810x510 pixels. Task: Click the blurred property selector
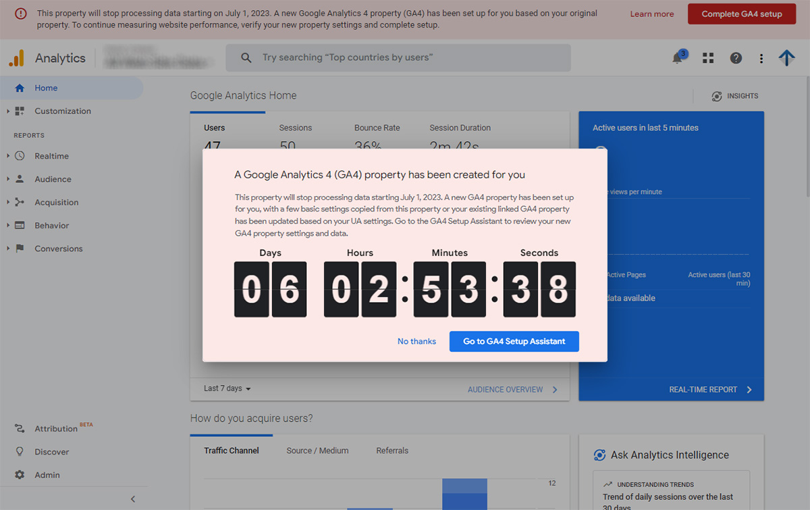click(159, 58)
